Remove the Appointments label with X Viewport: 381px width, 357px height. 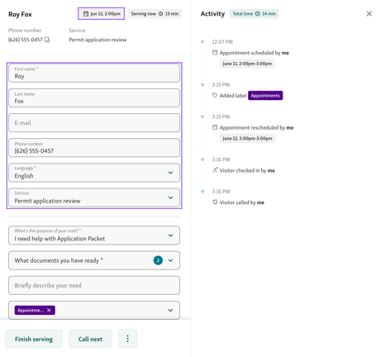(x=49, y=310)
